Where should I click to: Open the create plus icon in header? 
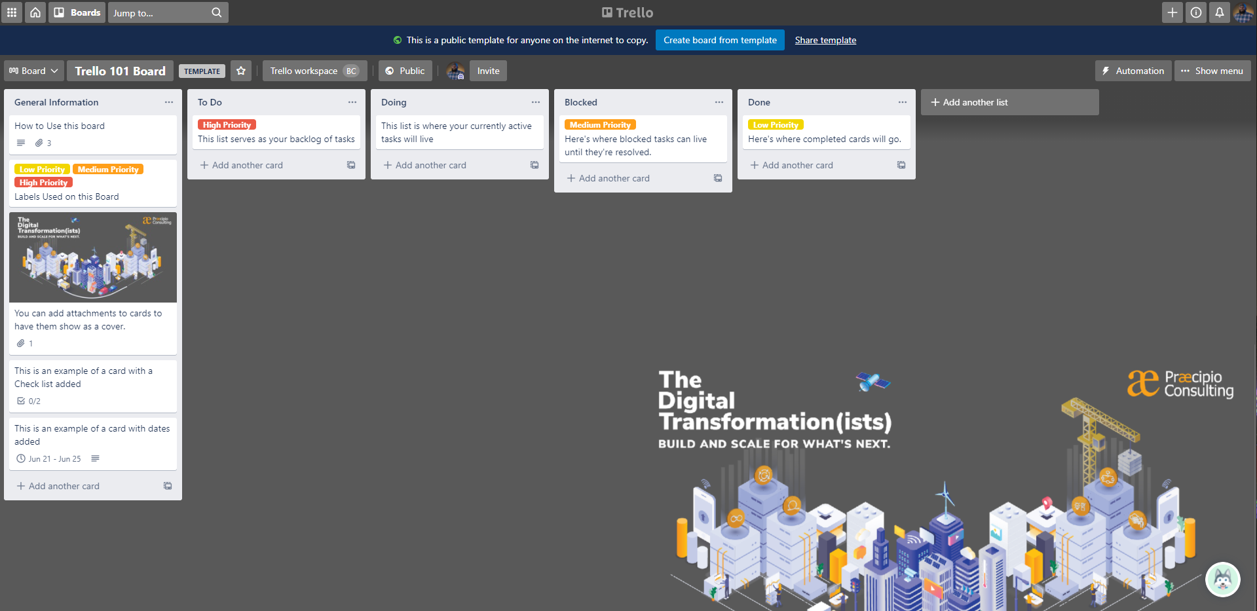tap(1173, 12)
